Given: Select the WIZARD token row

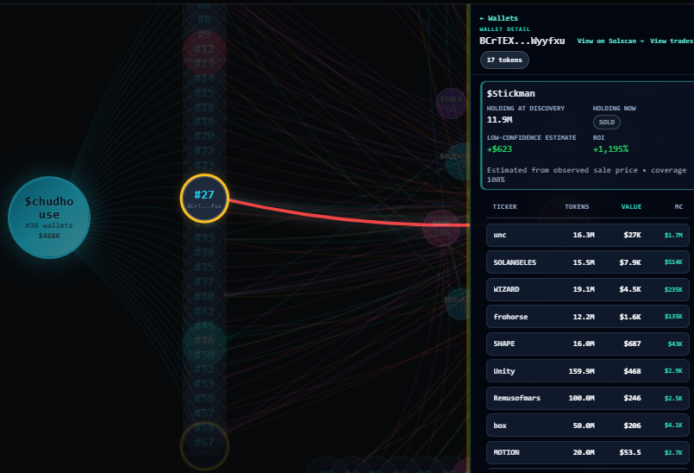Looking at the screenshot, I should 588,289.
